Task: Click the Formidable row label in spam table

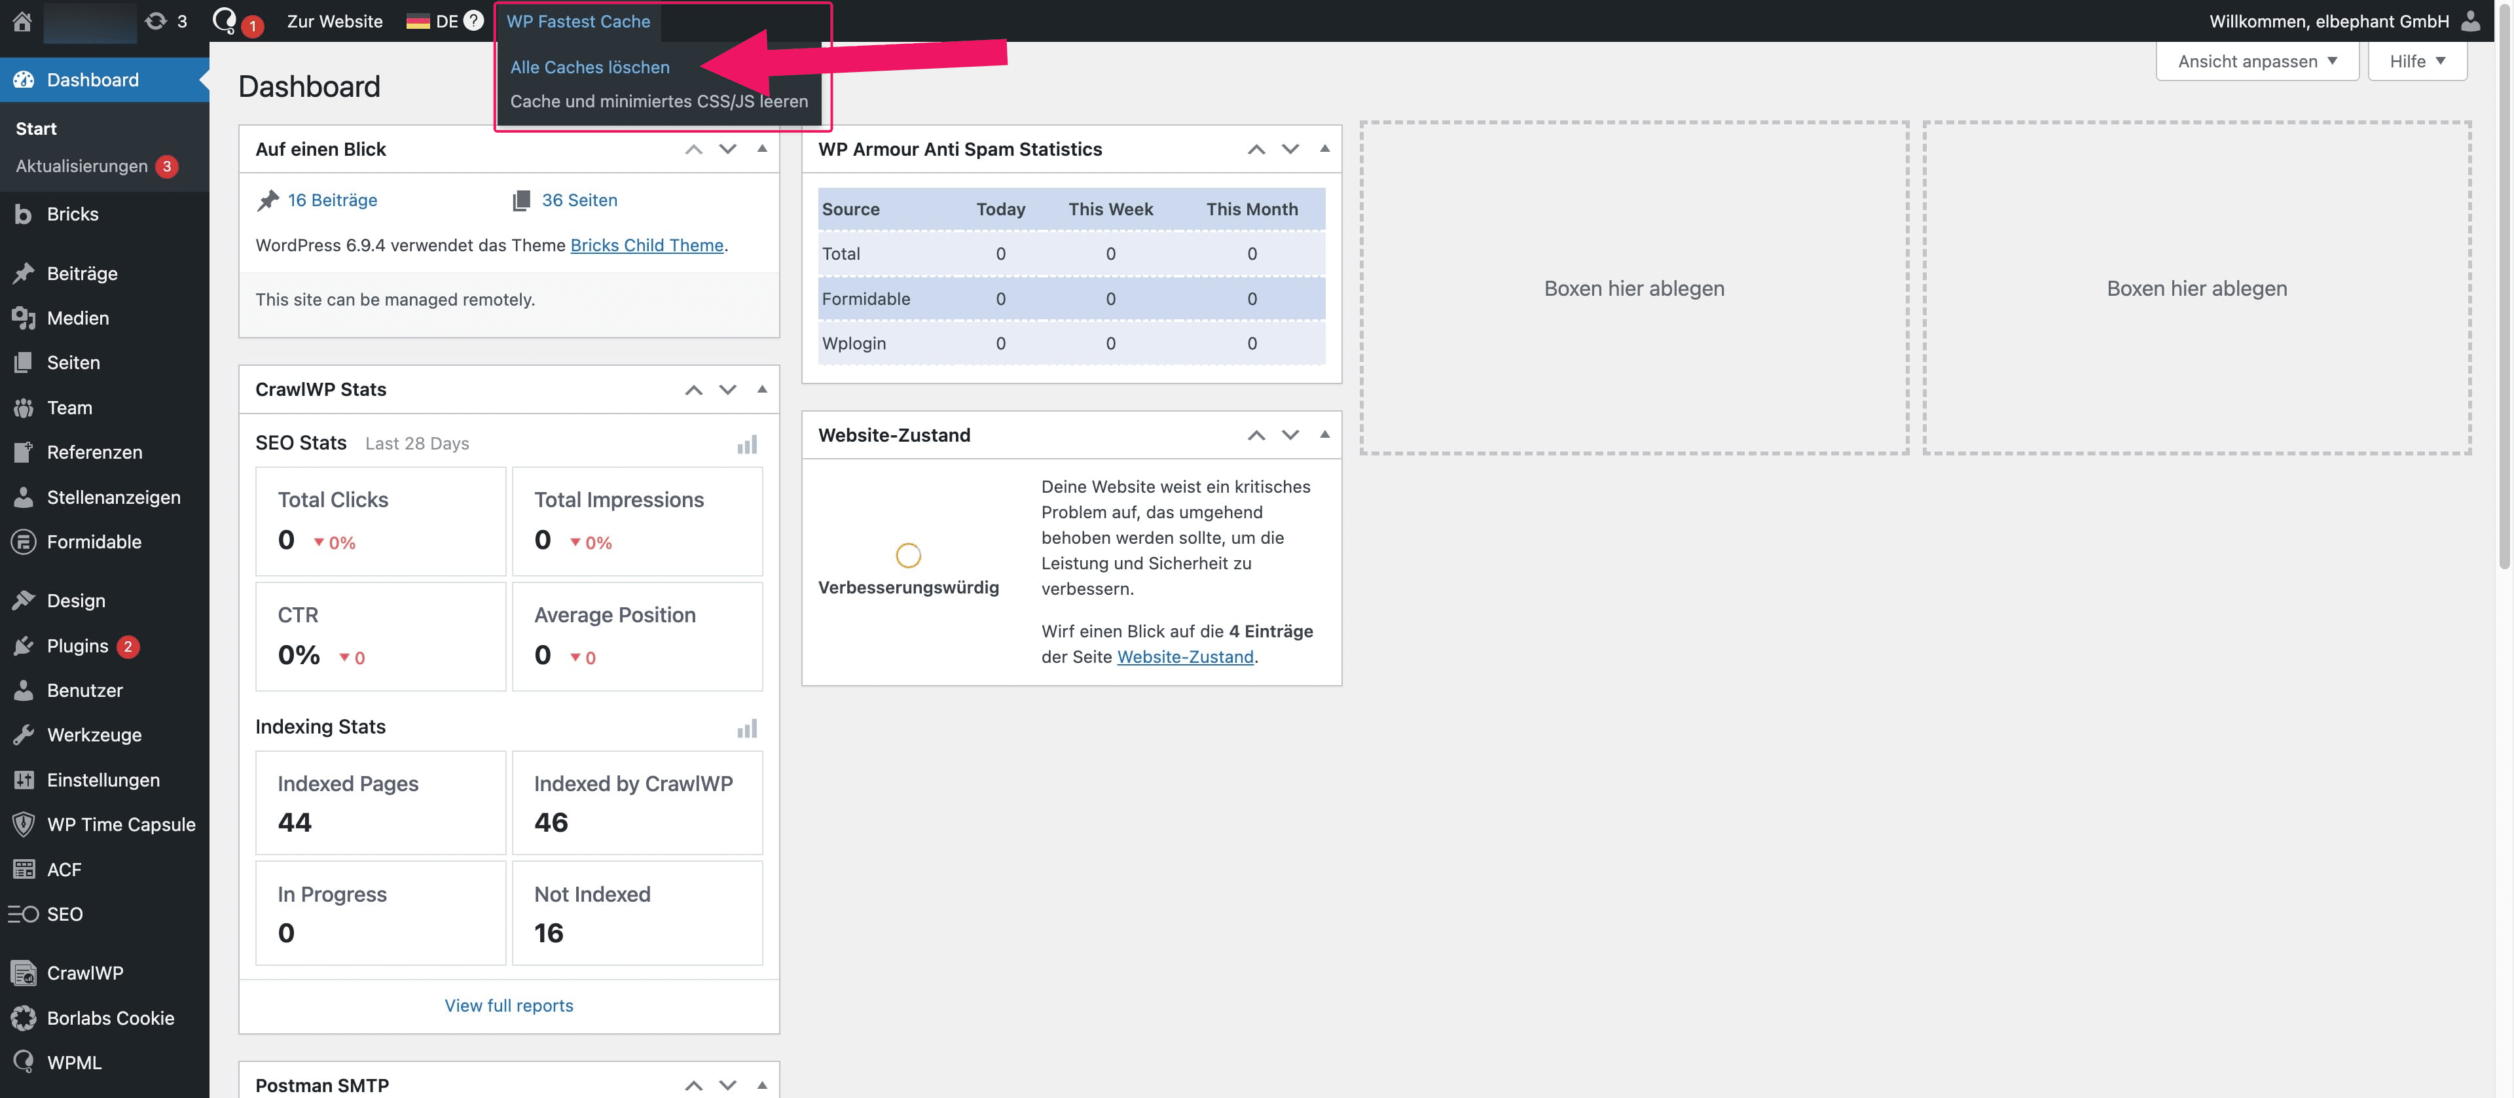Action: point(865,298)
